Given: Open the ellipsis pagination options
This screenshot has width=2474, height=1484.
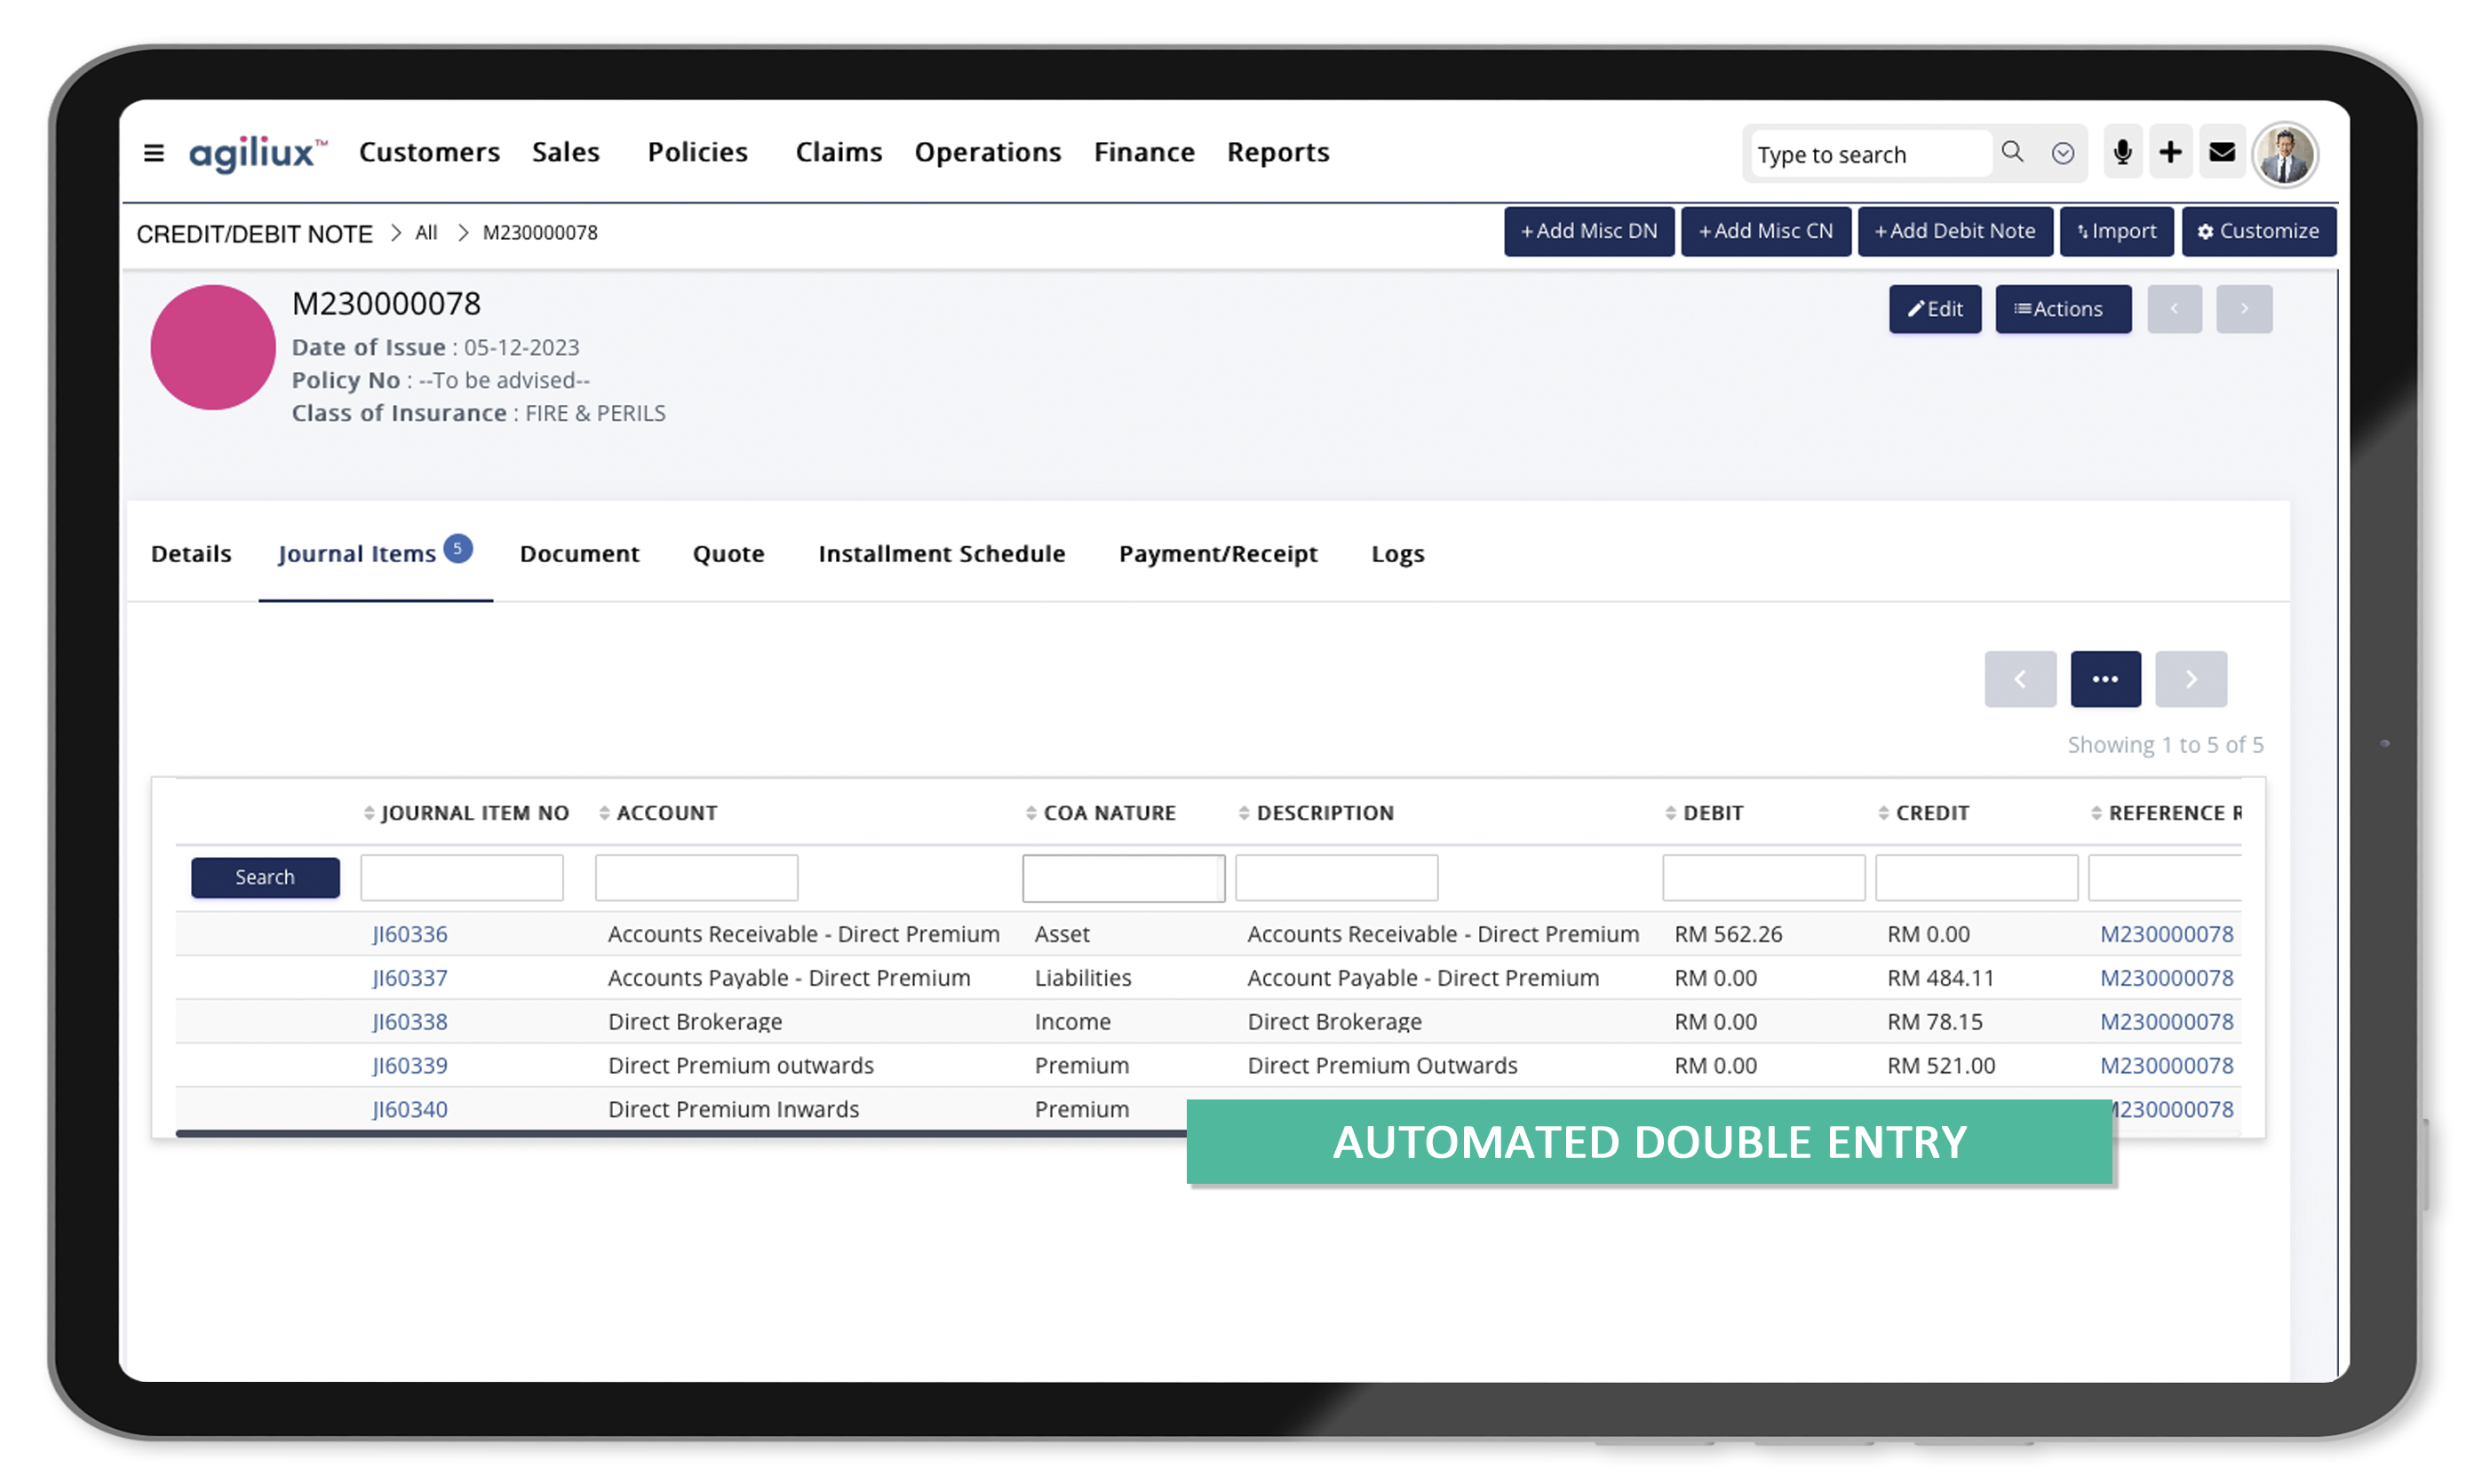Looking at the screenshot, I should point(2105,679).
